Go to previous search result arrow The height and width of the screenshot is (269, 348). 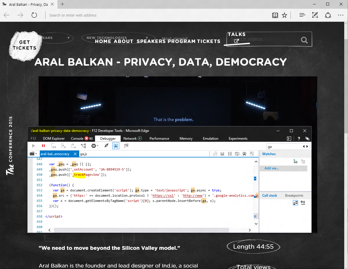(304, 146)
